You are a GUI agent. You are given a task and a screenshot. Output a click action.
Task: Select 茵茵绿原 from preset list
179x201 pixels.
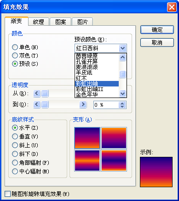coord(97,56)
